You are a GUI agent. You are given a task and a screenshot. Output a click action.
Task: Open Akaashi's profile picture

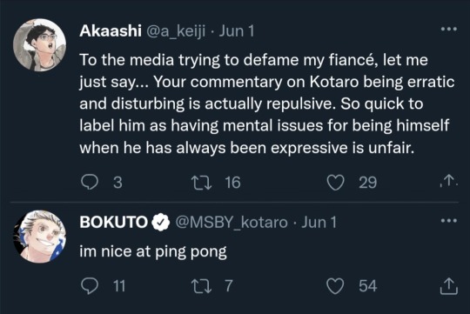pos(39,45)
